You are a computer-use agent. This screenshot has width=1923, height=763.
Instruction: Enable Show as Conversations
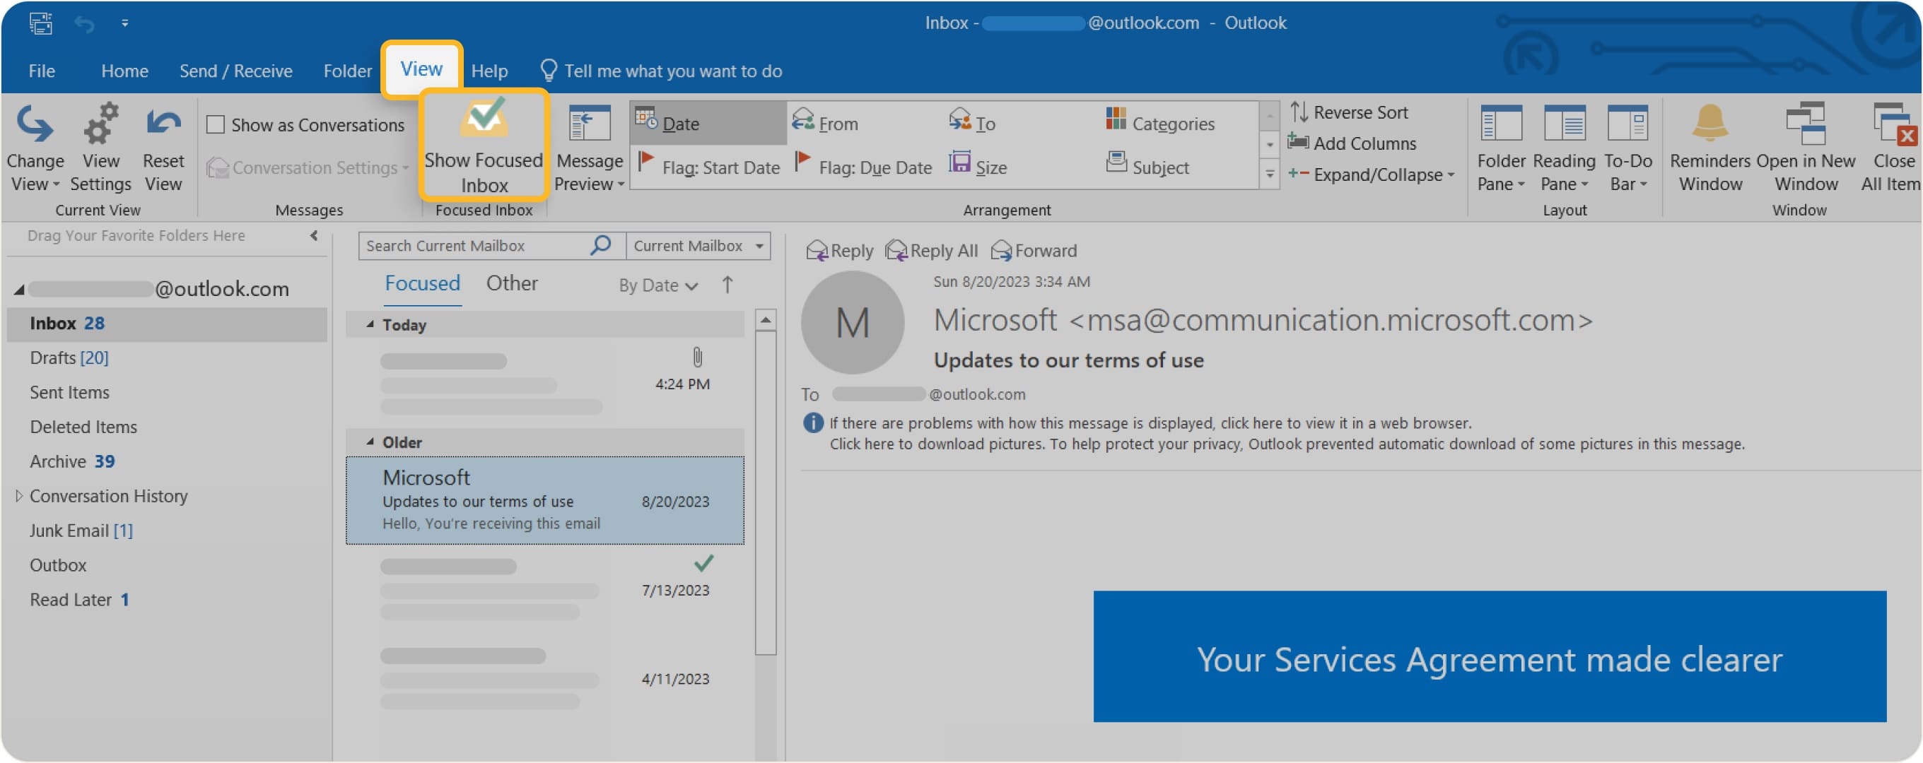click(216, 124)
